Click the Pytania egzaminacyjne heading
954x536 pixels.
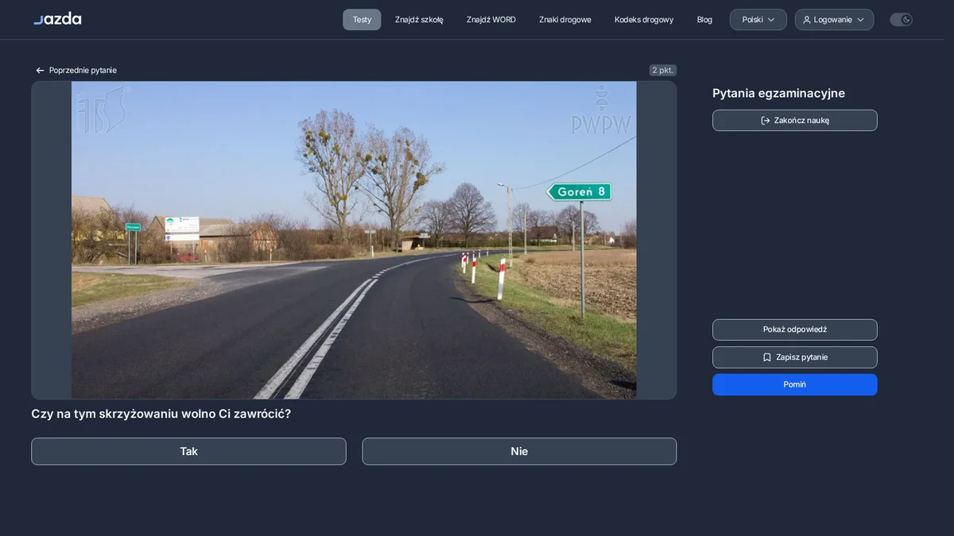(778, 94)
